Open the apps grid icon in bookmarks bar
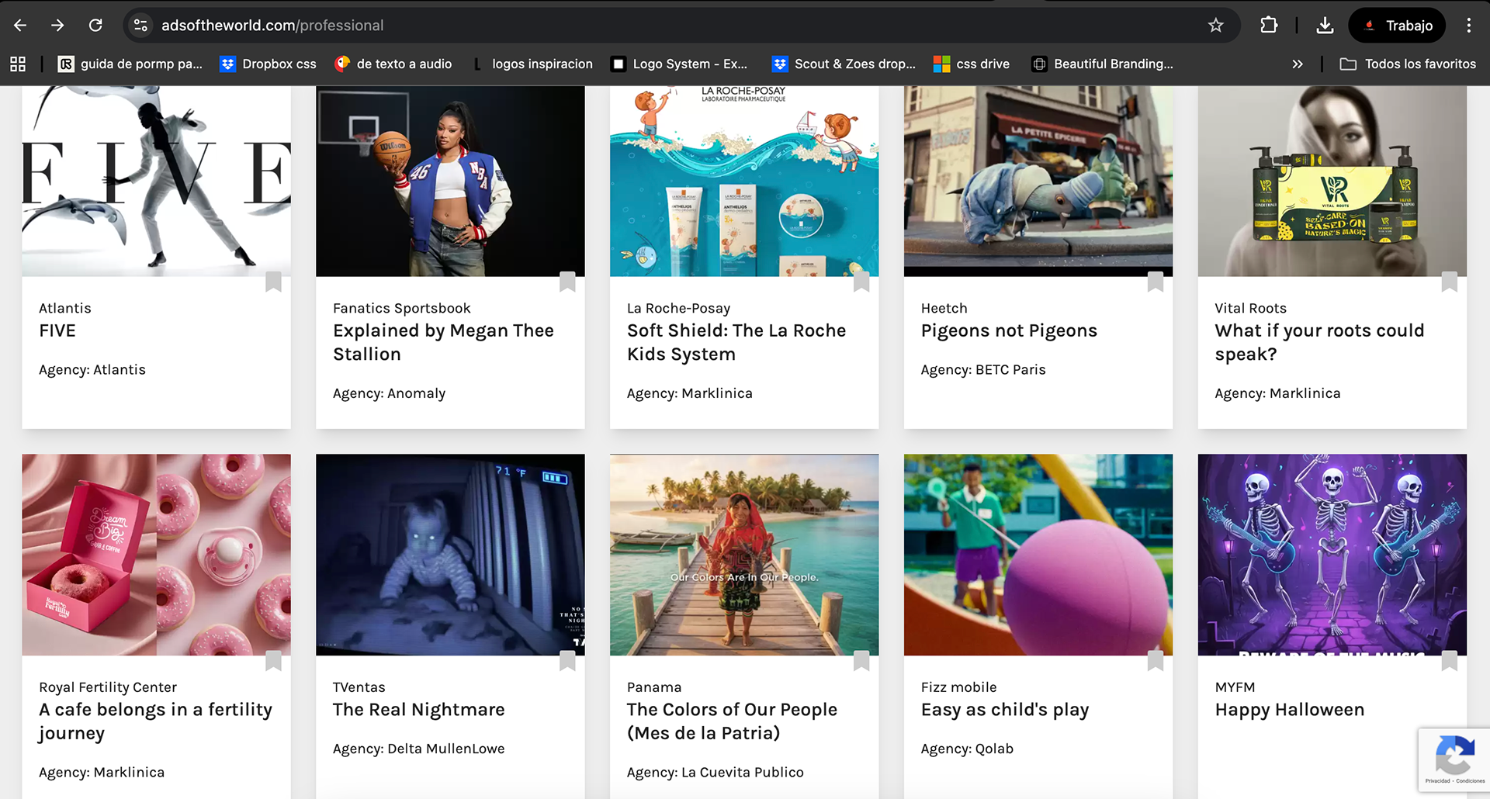The height and width of the screenshot is (799, 1490). point(18,64)
